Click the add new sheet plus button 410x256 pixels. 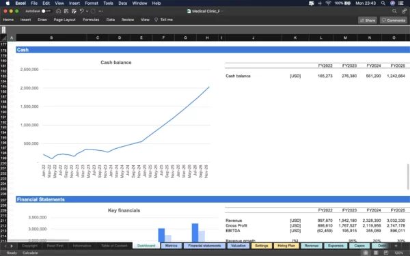pyautogui.click(x=396, y=246)
